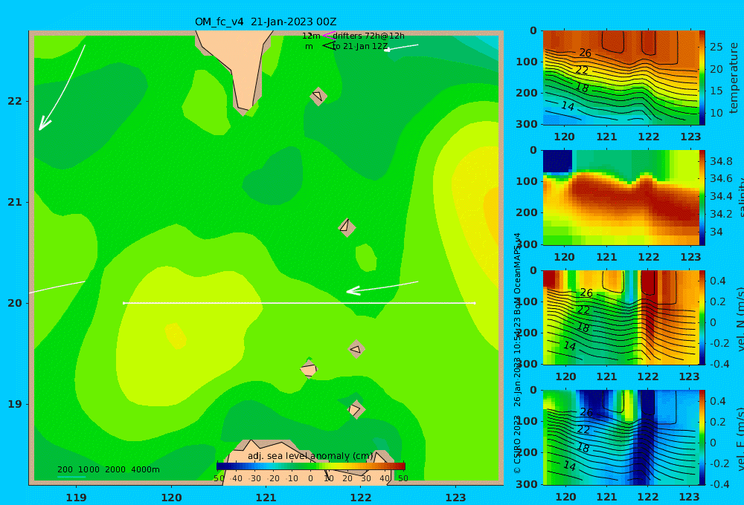The width and height of the screenshot is (744, 505).
Task: Click the 'temperature' axis label
Action: pos(734,78)
